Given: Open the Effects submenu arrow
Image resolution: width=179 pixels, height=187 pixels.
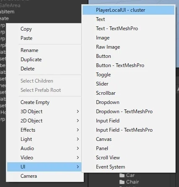Looking at the screenshot, I should [x=78, y=130].
